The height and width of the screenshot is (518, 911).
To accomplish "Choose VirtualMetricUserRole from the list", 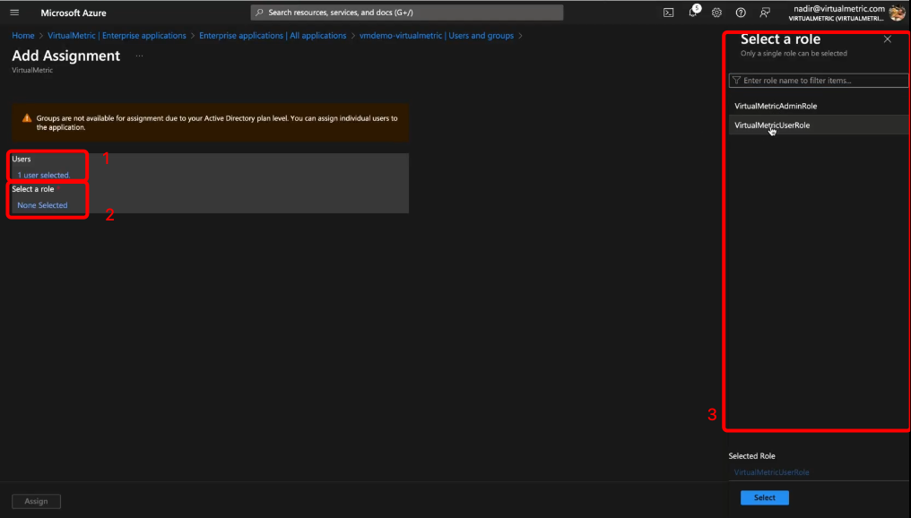I will [819, 125].
